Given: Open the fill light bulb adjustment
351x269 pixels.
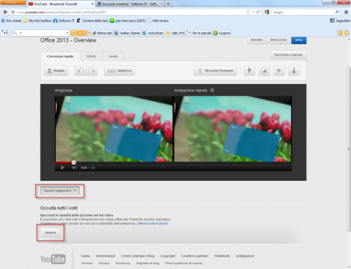Looking at the screenshot, I should (249, 71).
